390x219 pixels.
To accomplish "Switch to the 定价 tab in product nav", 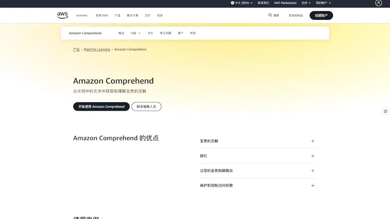I will click(x=150, y=33).
